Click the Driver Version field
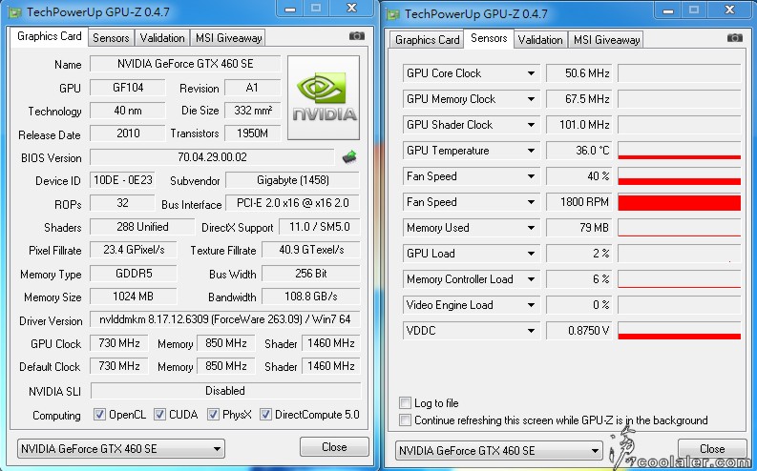Viewport: 757px width, 471px height. 225,319
